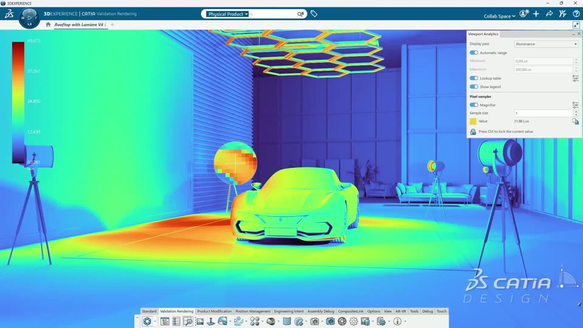Click the info circle icon in toolbar
583x328 pixels.
pyautogui.click(x=397, y=321)
